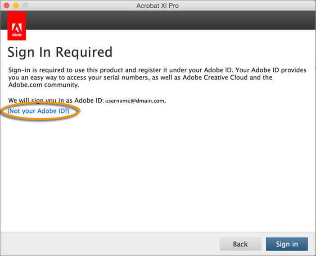Click the username@dmain.com email address
Image resolution: width=316 pixels, height=256 pixels.
(x=135, y=101)
